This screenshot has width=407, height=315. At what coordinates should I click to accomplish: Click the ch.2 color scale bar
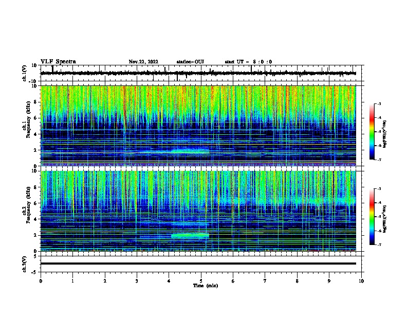[x=372, y=217]
